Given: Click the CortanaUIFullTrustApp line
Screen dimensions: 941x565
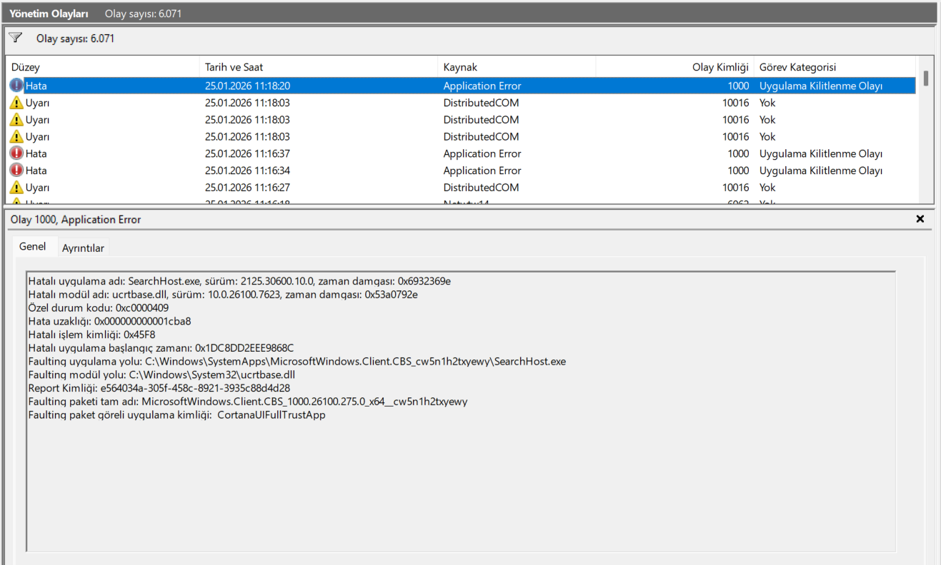Looking at the screenshot, I should 176,414.
